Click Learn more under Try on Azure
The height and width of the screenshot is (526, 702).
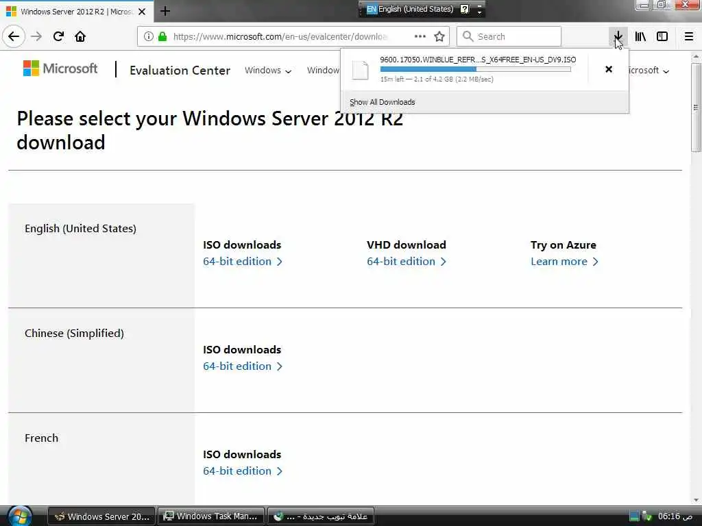(x=564, y=261)
